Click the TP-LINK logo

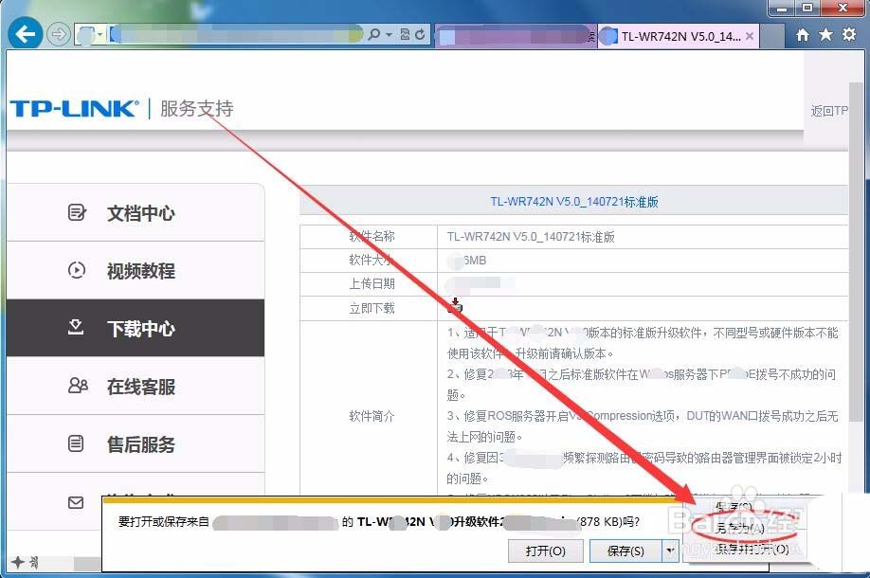click(74, 108)
